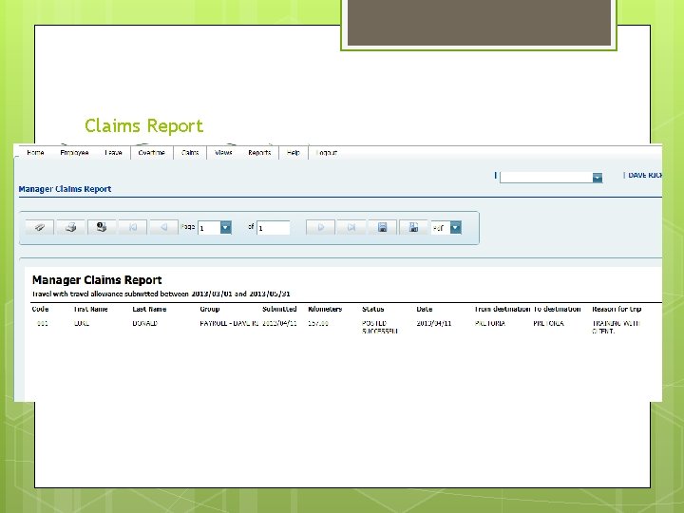This screenshot has height=513, width=684.
Task: Jump to last report page
Action: pos(351,227)
